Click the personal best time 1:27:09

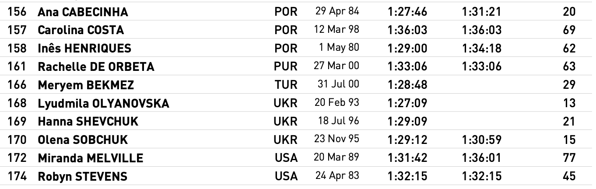pos(407,104)
